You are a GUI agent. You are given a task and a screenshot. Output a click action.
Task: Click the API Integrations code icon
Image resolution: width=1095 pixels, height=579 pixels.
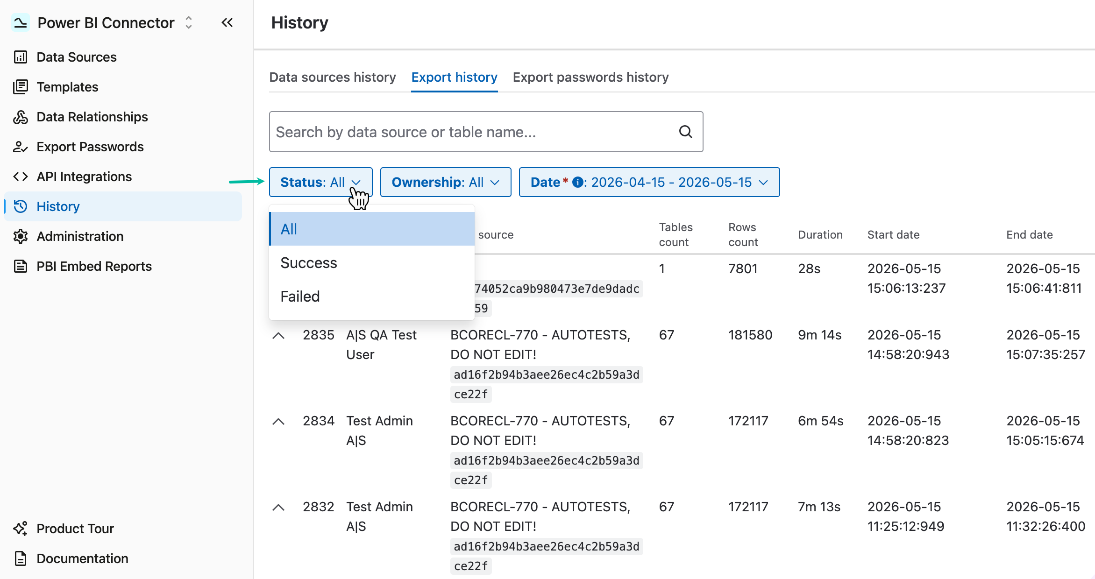(x=21, y=177)
